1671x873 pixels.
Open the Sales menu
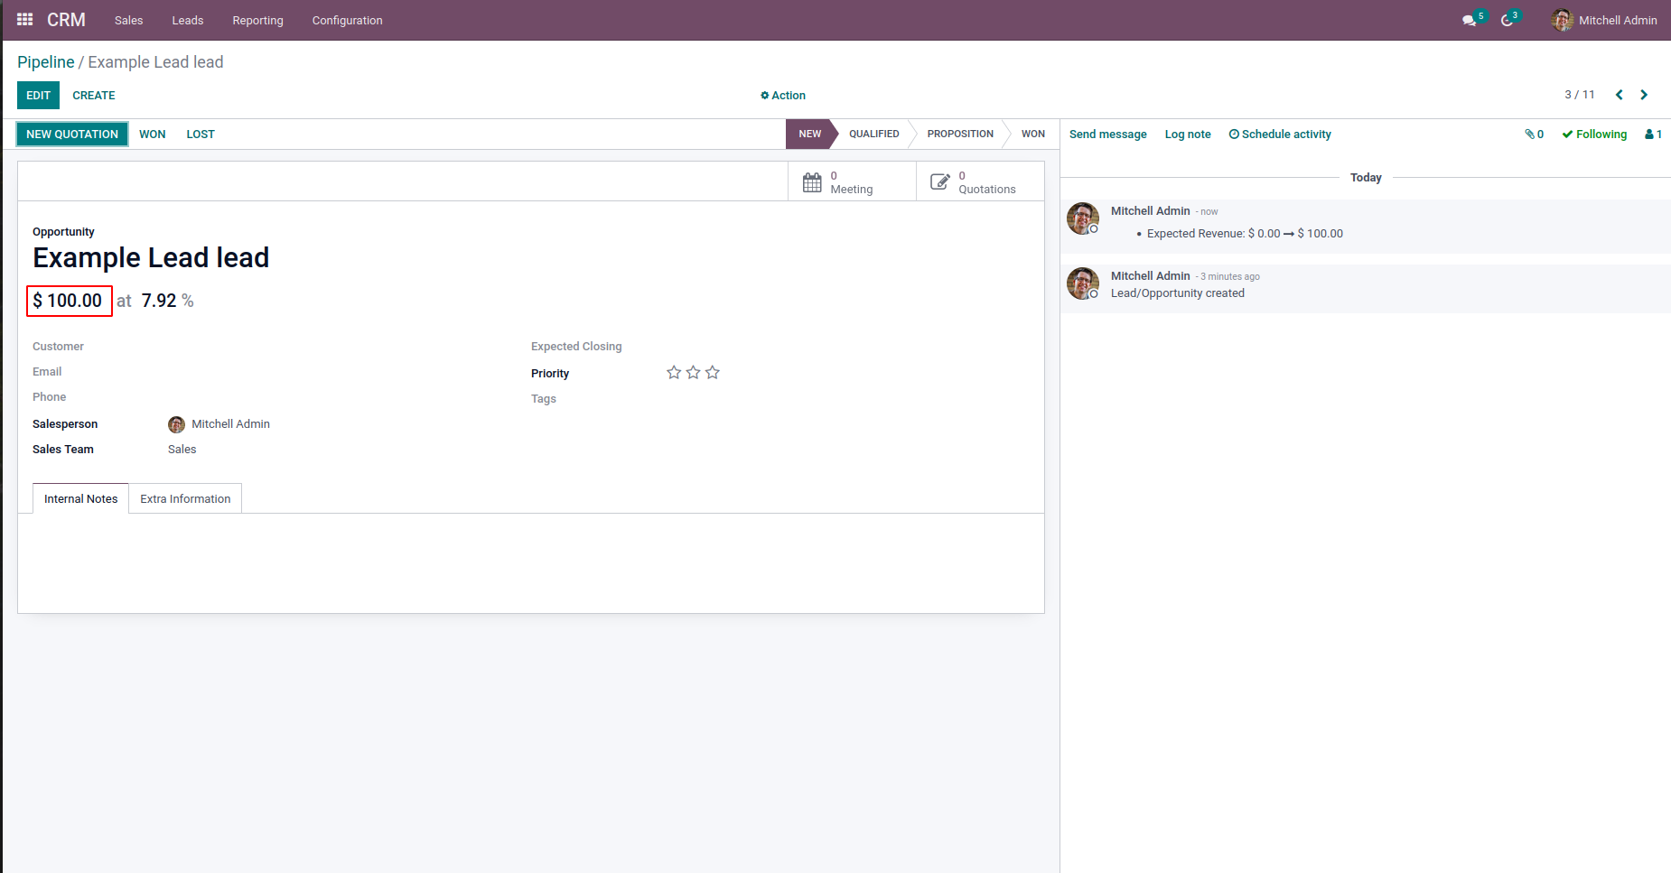(x=128, y=21)
